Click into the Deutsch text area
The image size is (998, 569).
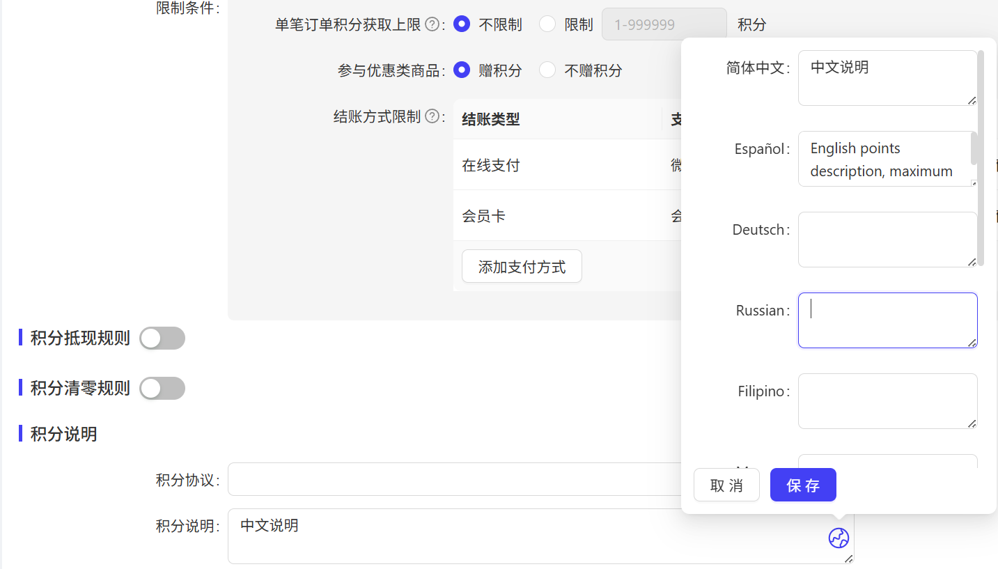point(887,240)
